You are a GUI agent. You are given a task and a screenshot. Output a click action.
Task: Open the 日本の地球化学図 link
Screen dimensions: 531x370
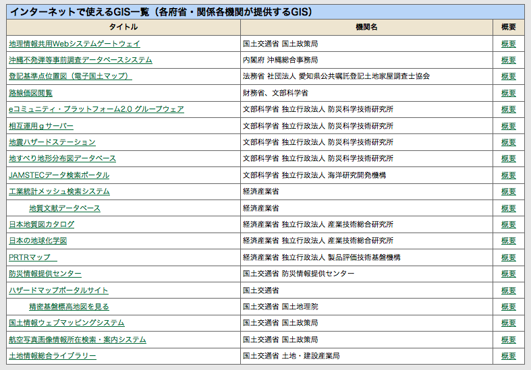coord(38,241)
